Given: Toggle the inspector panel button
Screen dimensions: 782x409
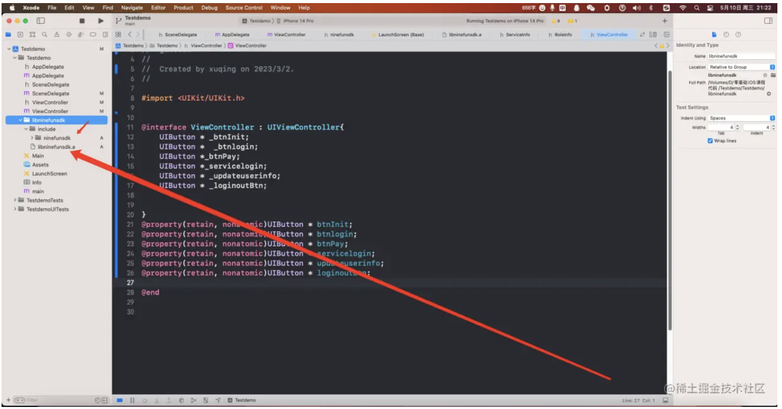Looking at the screenshot, I should (768, 21).
